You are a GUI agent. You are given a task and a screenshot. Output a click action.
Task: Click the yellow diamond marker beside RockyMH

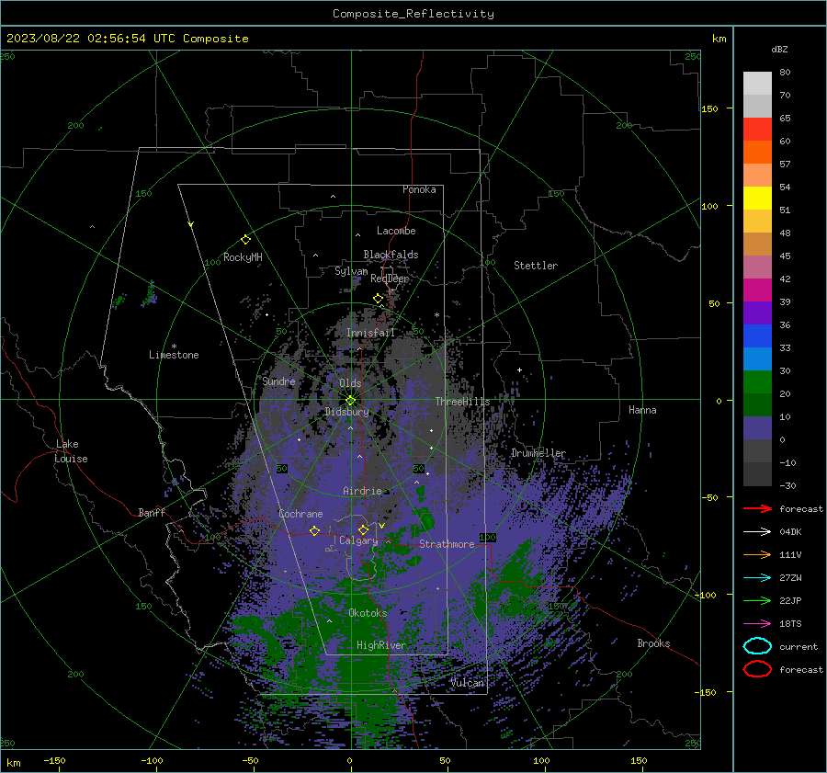point(245,240)
